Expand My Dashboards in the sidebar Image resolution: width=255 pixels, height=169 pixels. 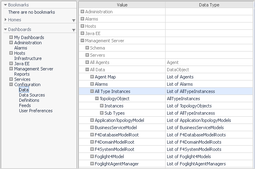(11, 37)
